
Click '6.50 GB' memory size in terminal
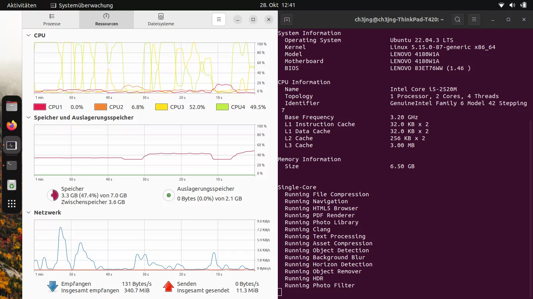point(402,166)
